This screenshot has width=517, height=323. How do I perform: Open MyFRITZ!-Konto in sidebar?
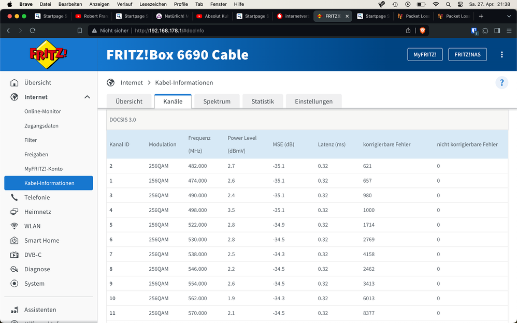(x=44, y=169)
